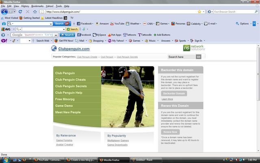Expand the Yahoo toolbar small combo box
The height and width of the screenshot is (163, 260).
tap(29, 41)
